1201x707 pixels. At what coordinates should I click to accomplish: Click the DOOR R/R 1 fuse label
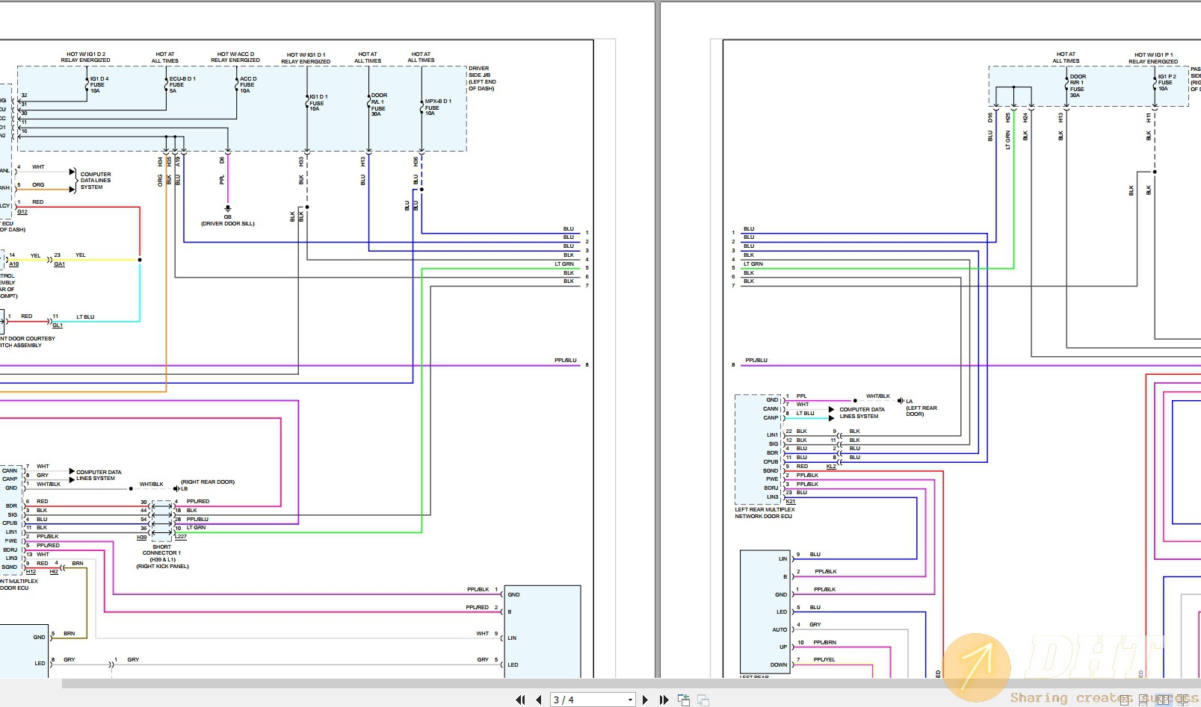tap(1078, 86)
